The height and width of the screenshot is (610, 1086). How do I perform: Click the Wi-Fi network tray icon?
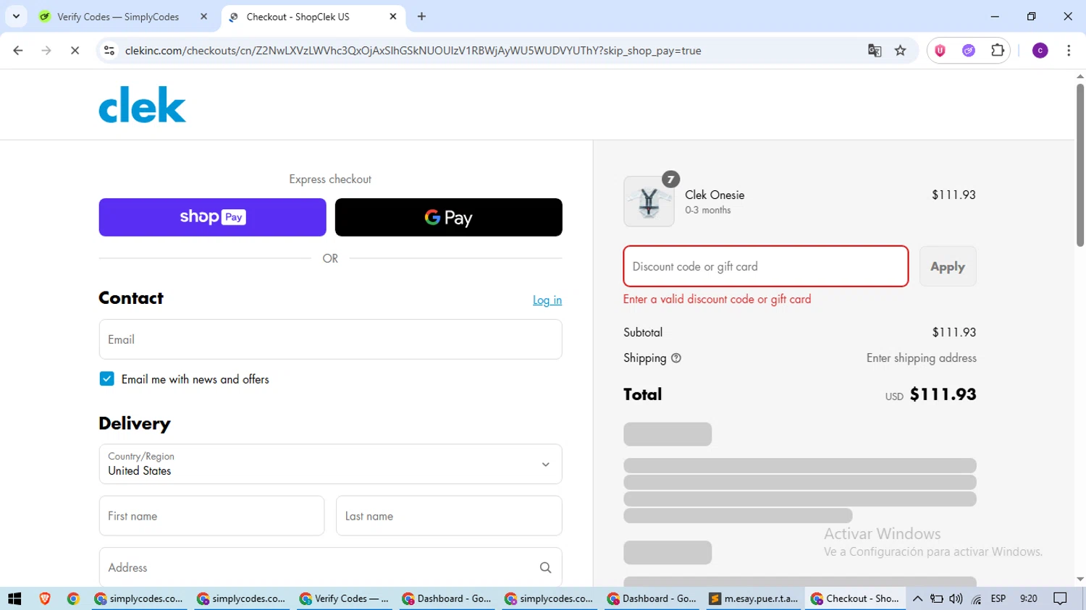point(977,599)
